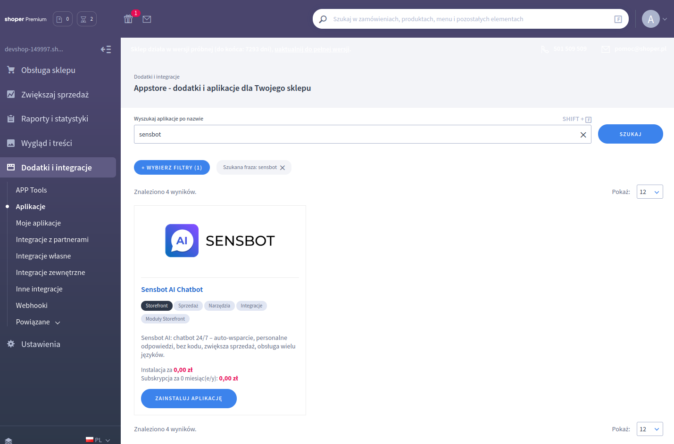Click the WYBIERZ FILTRY (1) button

(x=172, y=168)
